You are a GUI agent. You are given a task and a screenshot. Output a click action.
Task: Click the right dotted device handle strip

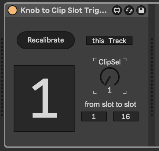click(x=152, y=77)
